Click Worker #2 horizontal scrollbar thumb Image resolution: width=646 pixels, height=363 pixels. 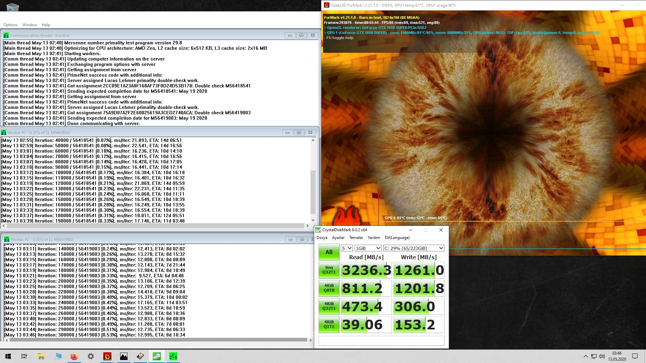(x=158, y=340)
